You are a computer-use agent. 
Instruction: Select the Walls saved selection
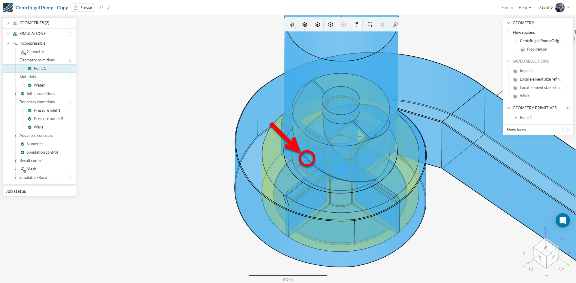point(524,96)
